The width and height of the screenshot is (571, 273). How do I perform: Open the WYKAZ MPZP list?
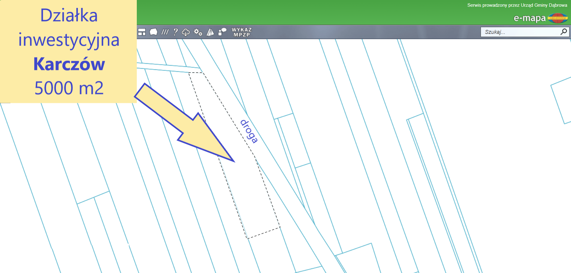(242, 32)
